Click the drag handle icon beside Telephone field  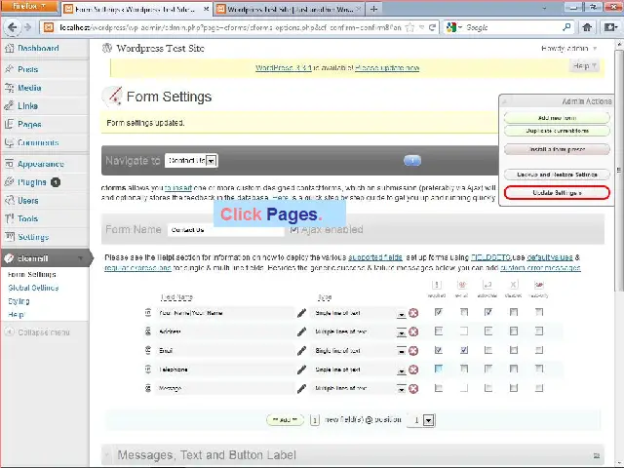(148, 370)
